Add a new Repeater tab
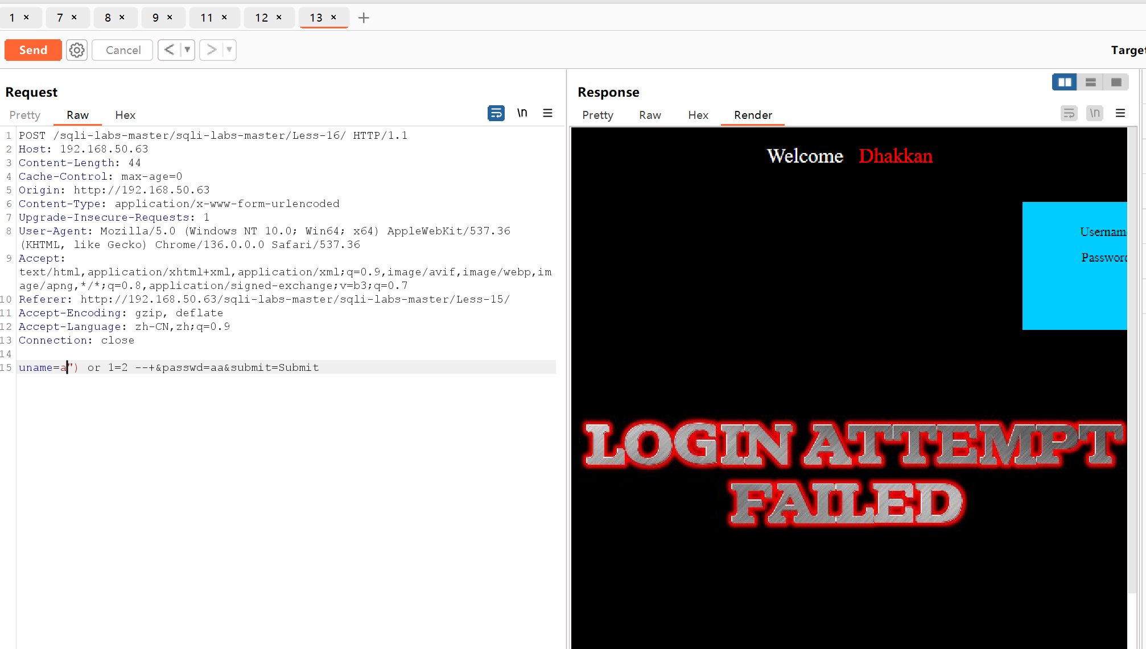 pos(364,18)
